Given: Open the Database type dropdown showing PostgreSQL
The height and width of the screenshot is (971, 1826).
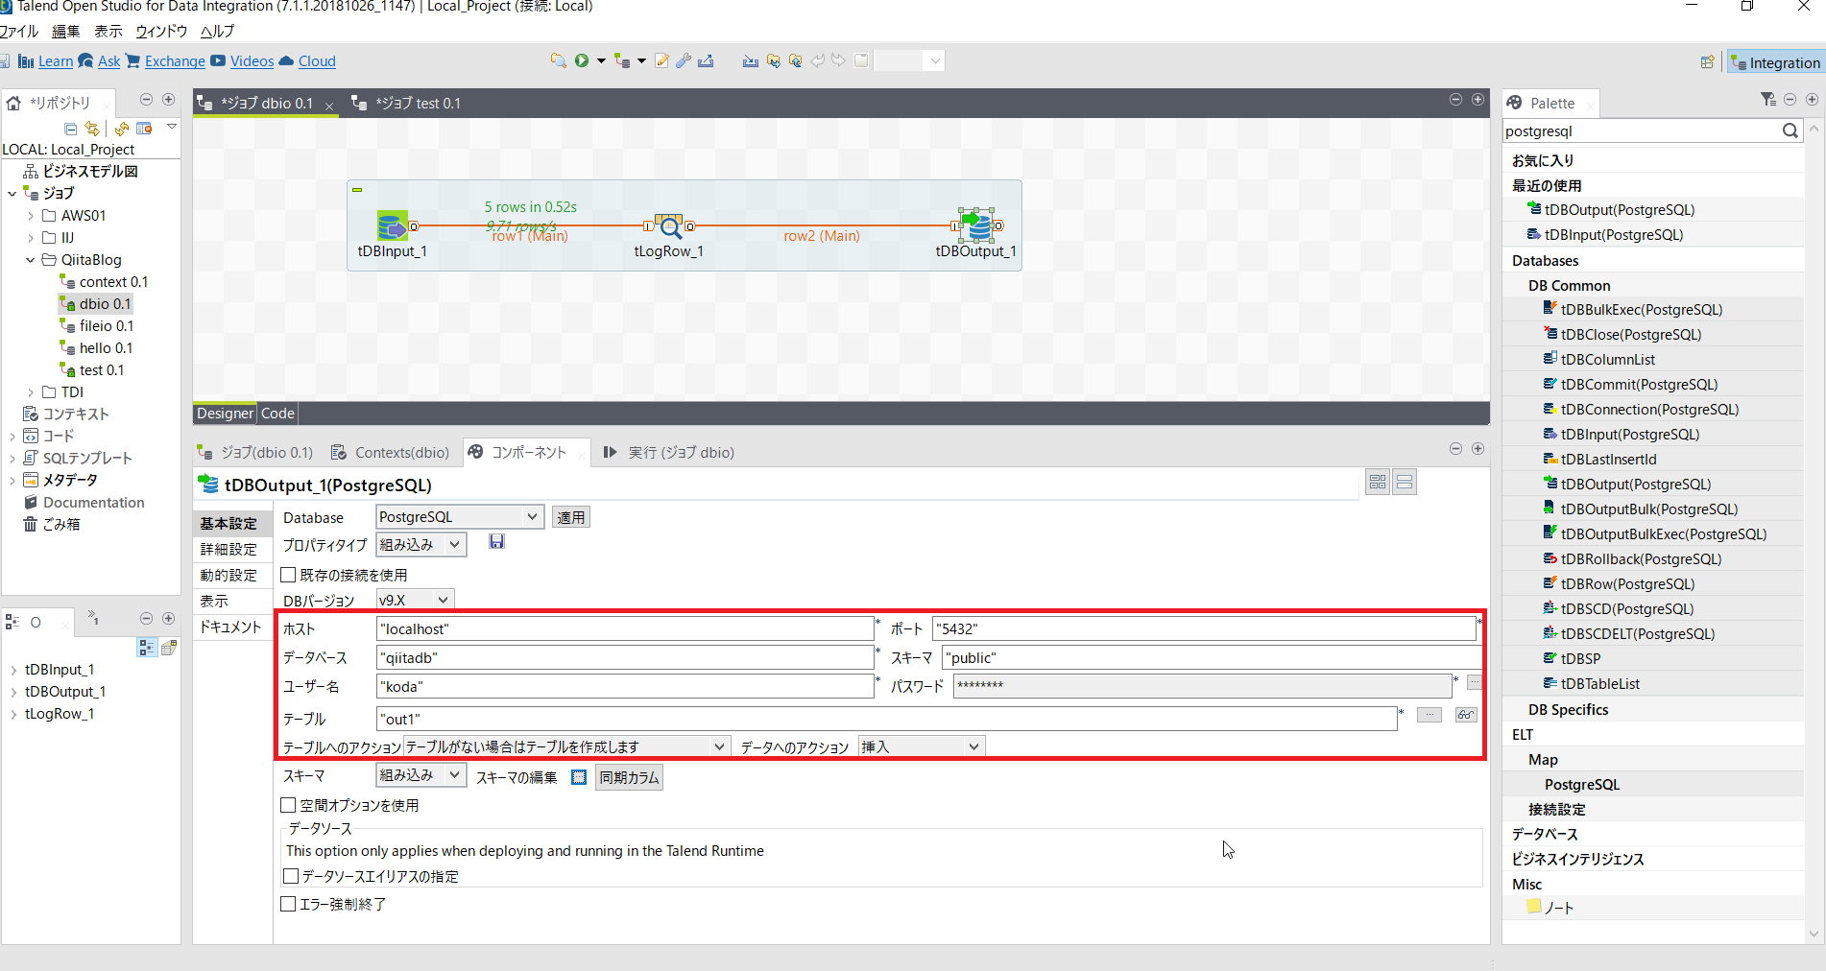Looking at the screenshot, I should click(x=460, y=517).
